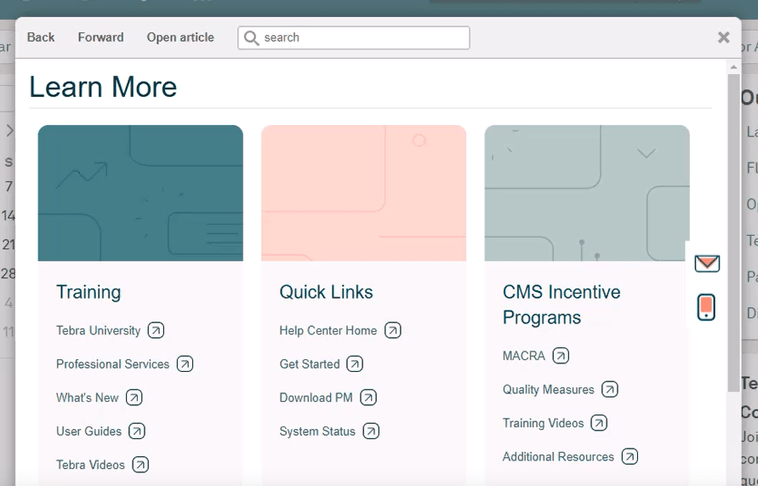Click the arrow icon next to Professional Services

tap(185, 363)
